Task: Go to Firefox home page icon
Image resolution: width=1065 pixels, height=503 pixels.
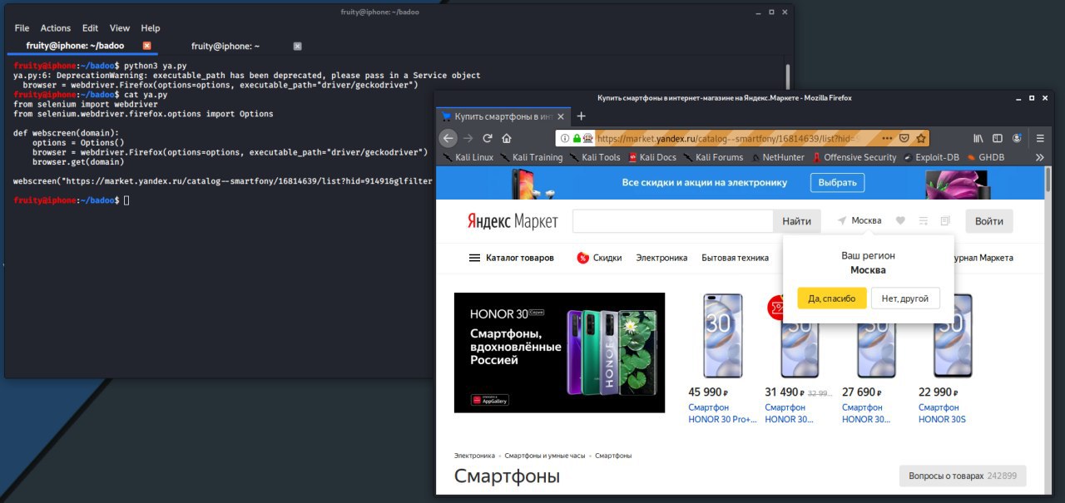Action: (507, 138)
